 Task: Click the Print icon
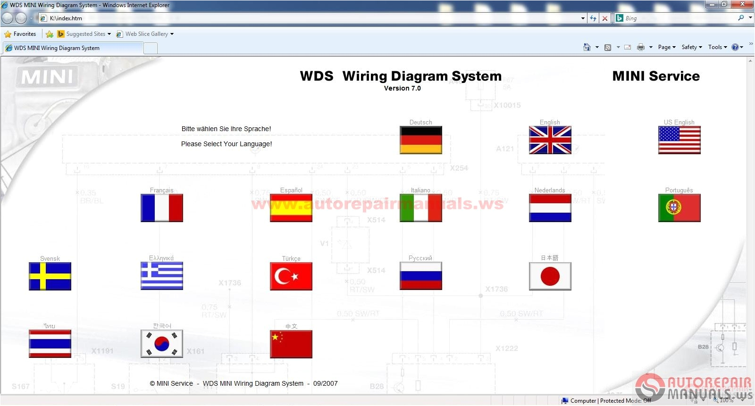[640, 47]
